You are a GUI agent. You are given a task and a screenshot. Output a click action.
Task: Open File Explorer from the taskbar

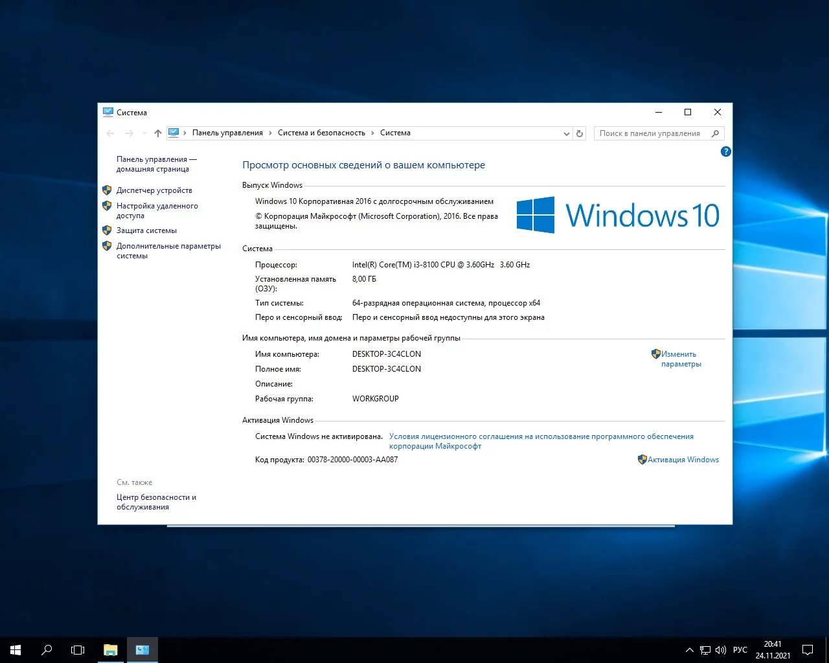click(x=111, y=649)
